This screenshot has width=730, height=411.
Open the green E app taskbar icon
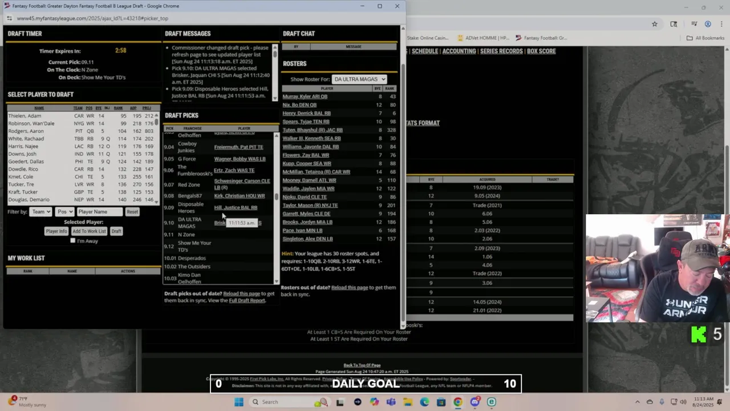(x=491, y=402)
